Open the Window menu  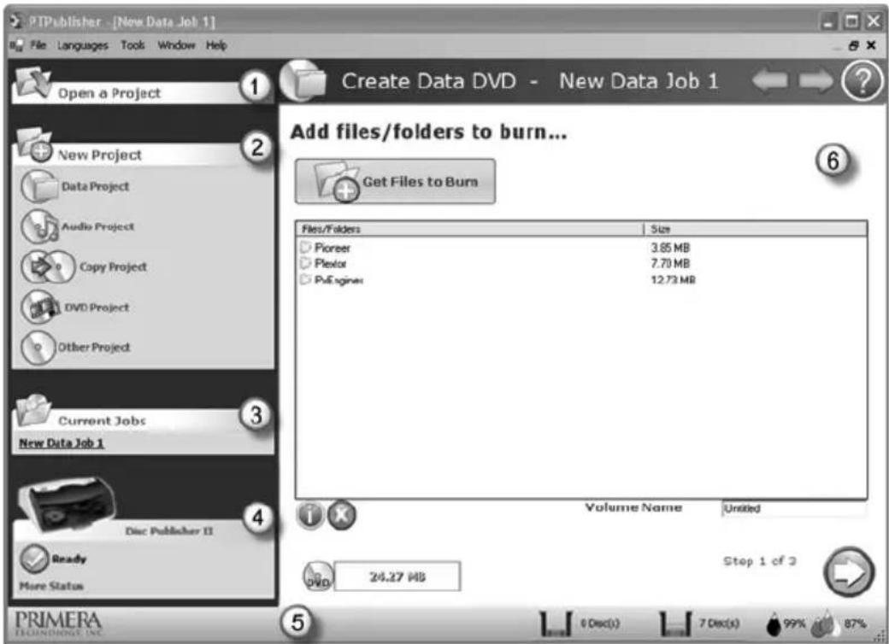(176, 45)
